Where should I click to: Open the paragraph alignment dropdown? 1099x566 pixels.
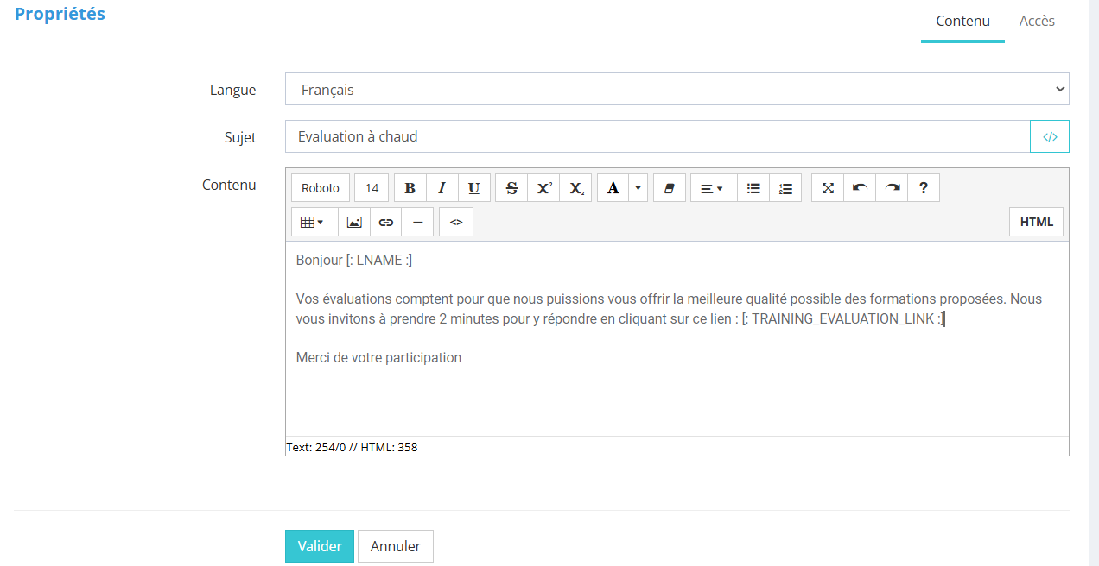pos(713,188)
